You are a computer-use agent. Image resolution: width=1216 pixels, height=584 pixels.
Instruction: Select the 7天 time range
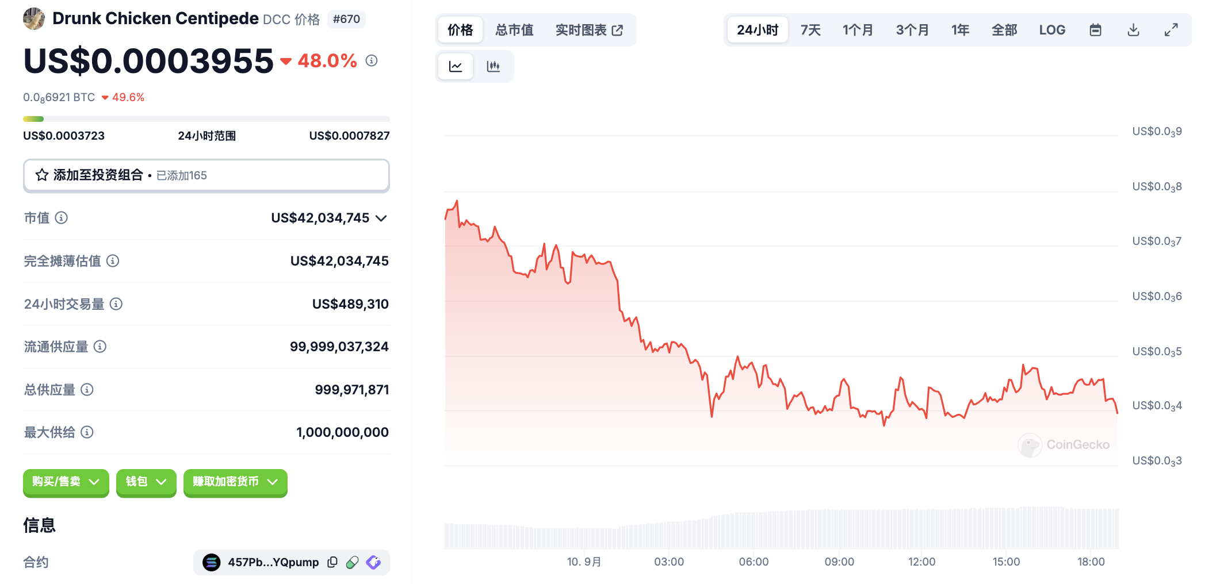(x=810, y=30)
